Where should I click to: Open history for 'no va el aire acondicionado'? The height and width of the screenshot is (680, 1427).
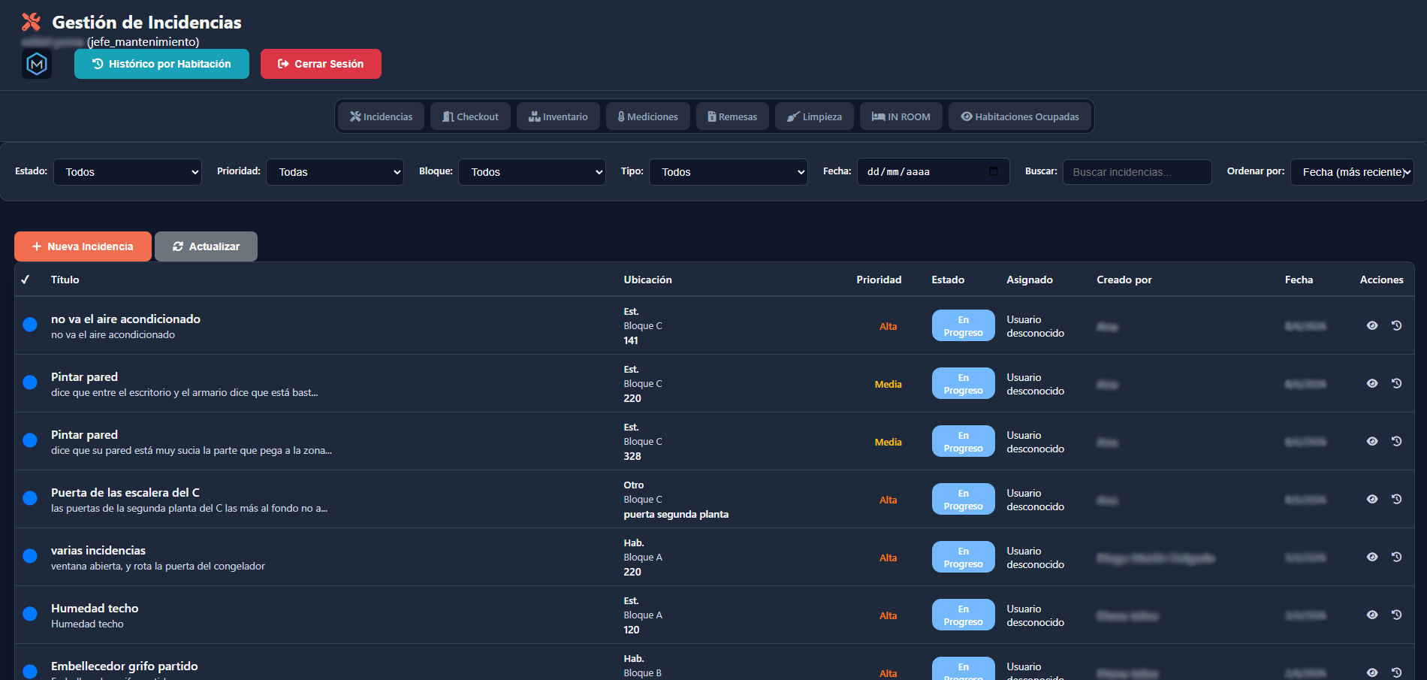point(1396,325)
